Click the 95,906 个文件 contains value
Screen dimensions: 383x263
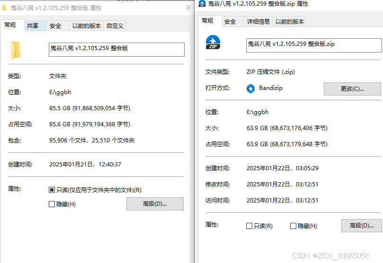point(92,140)
